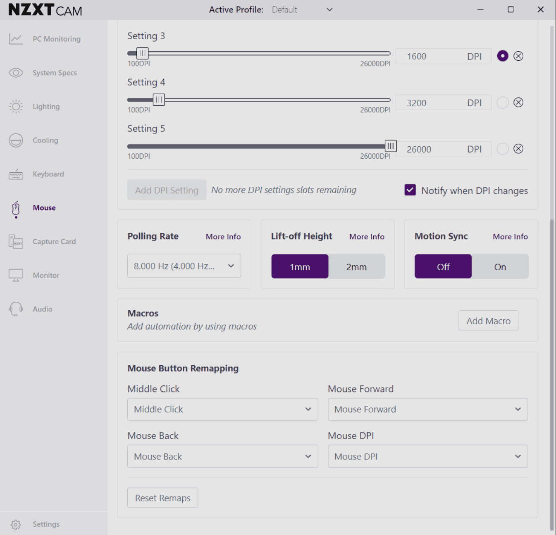Viewport: 556px width, 535px height.
Task: Select Setting 4 radio button as active DPI
Action: (503, 102)
